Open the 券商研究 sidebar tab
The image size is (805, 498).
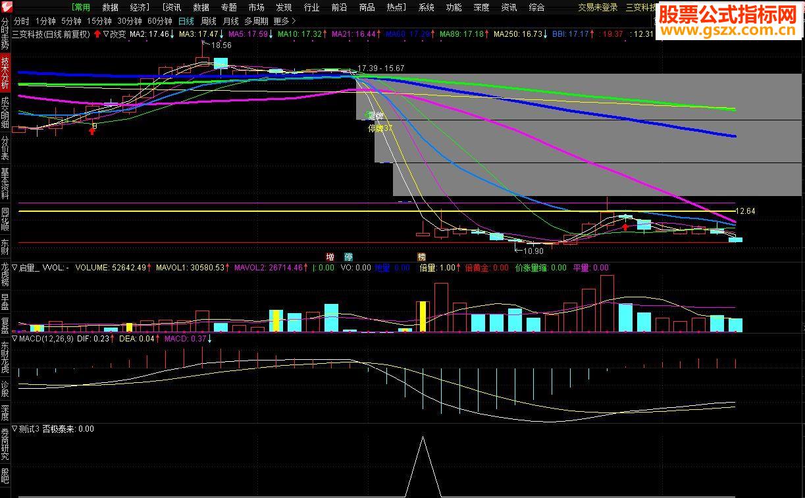(x=5, y=444)
